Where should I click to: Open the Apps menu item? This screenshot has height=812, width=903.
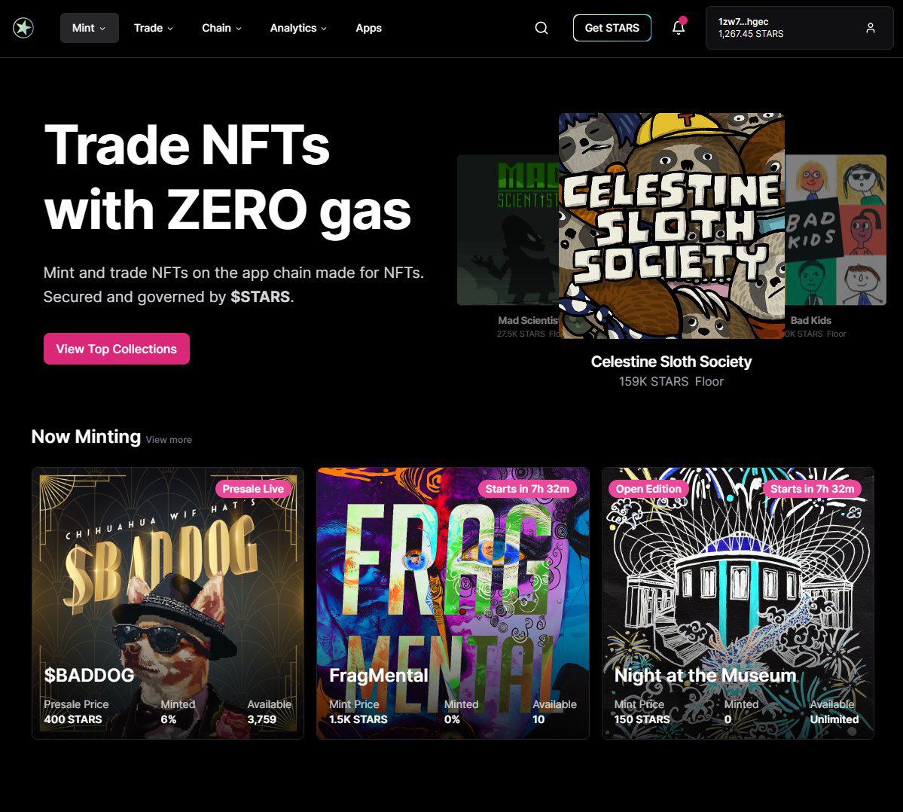pos(368,28)
